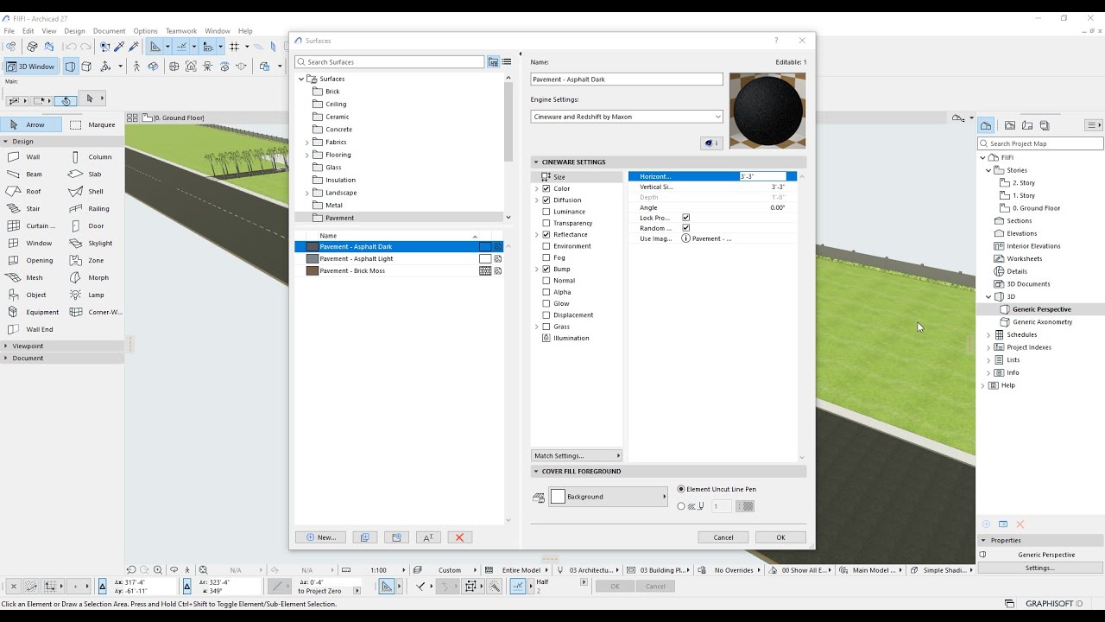Toggle the Bump channel checkbox
Viewport: 1105px width, 622px height.
(546, 270)
